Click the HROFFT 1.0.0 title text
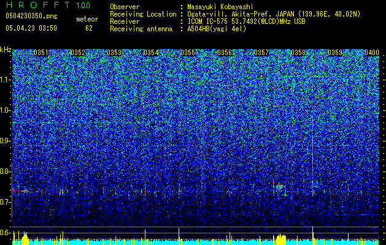Viewport: 386px width, 245px height. pyautogui.click(x=48, y=5)
